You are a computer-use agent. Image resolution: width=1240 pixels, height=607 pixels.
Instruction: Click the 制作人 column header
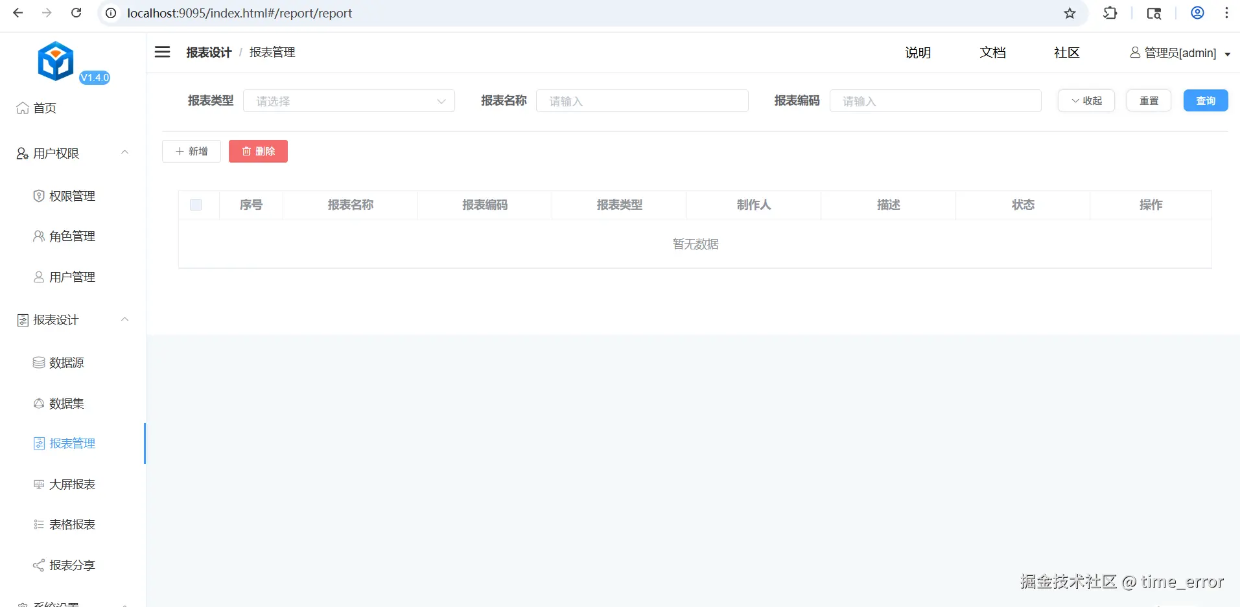click(754, 205)
